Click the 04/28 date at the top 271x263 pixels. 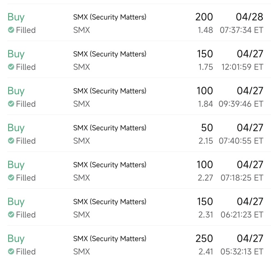(250, 17)
